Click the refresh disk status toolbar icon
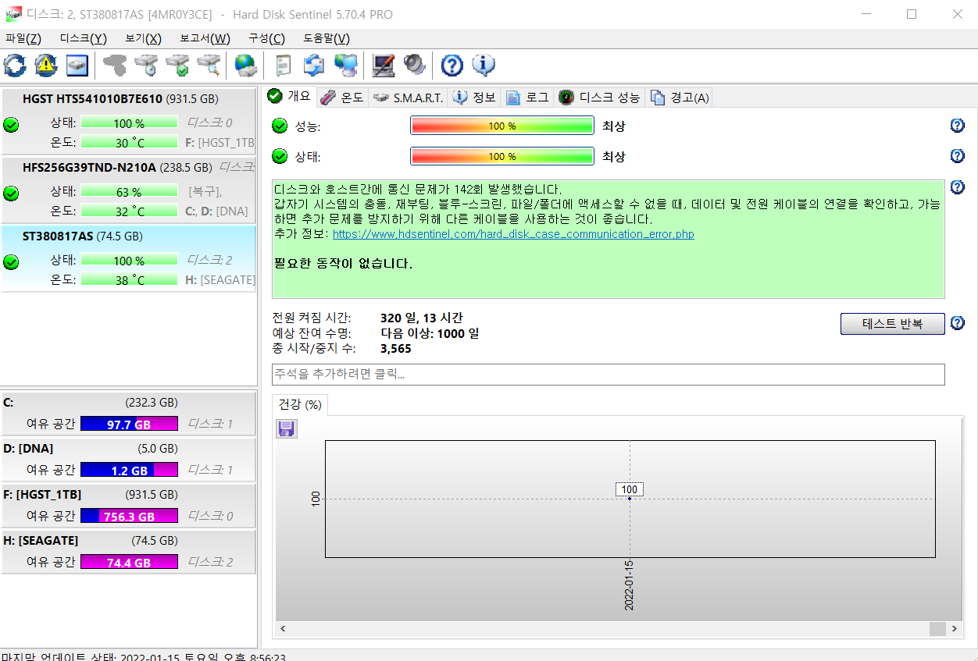The width and height of the screenshot is (978, 661). [15, 65]
